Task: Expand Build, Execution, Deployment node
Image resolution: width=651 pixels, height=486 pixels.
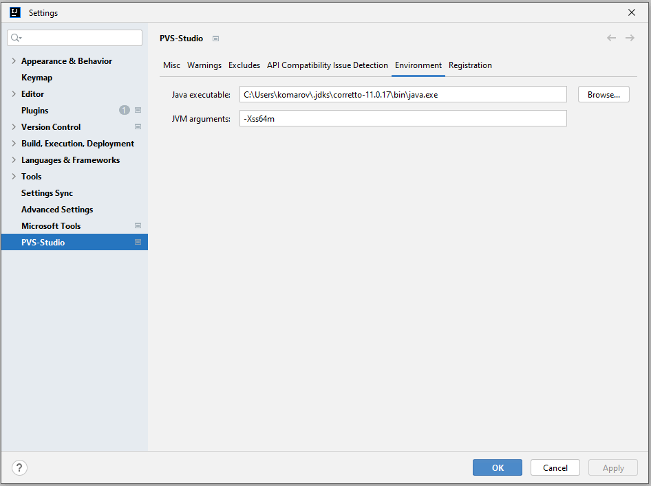Action: pyautogui.click(x=14, y=144)
